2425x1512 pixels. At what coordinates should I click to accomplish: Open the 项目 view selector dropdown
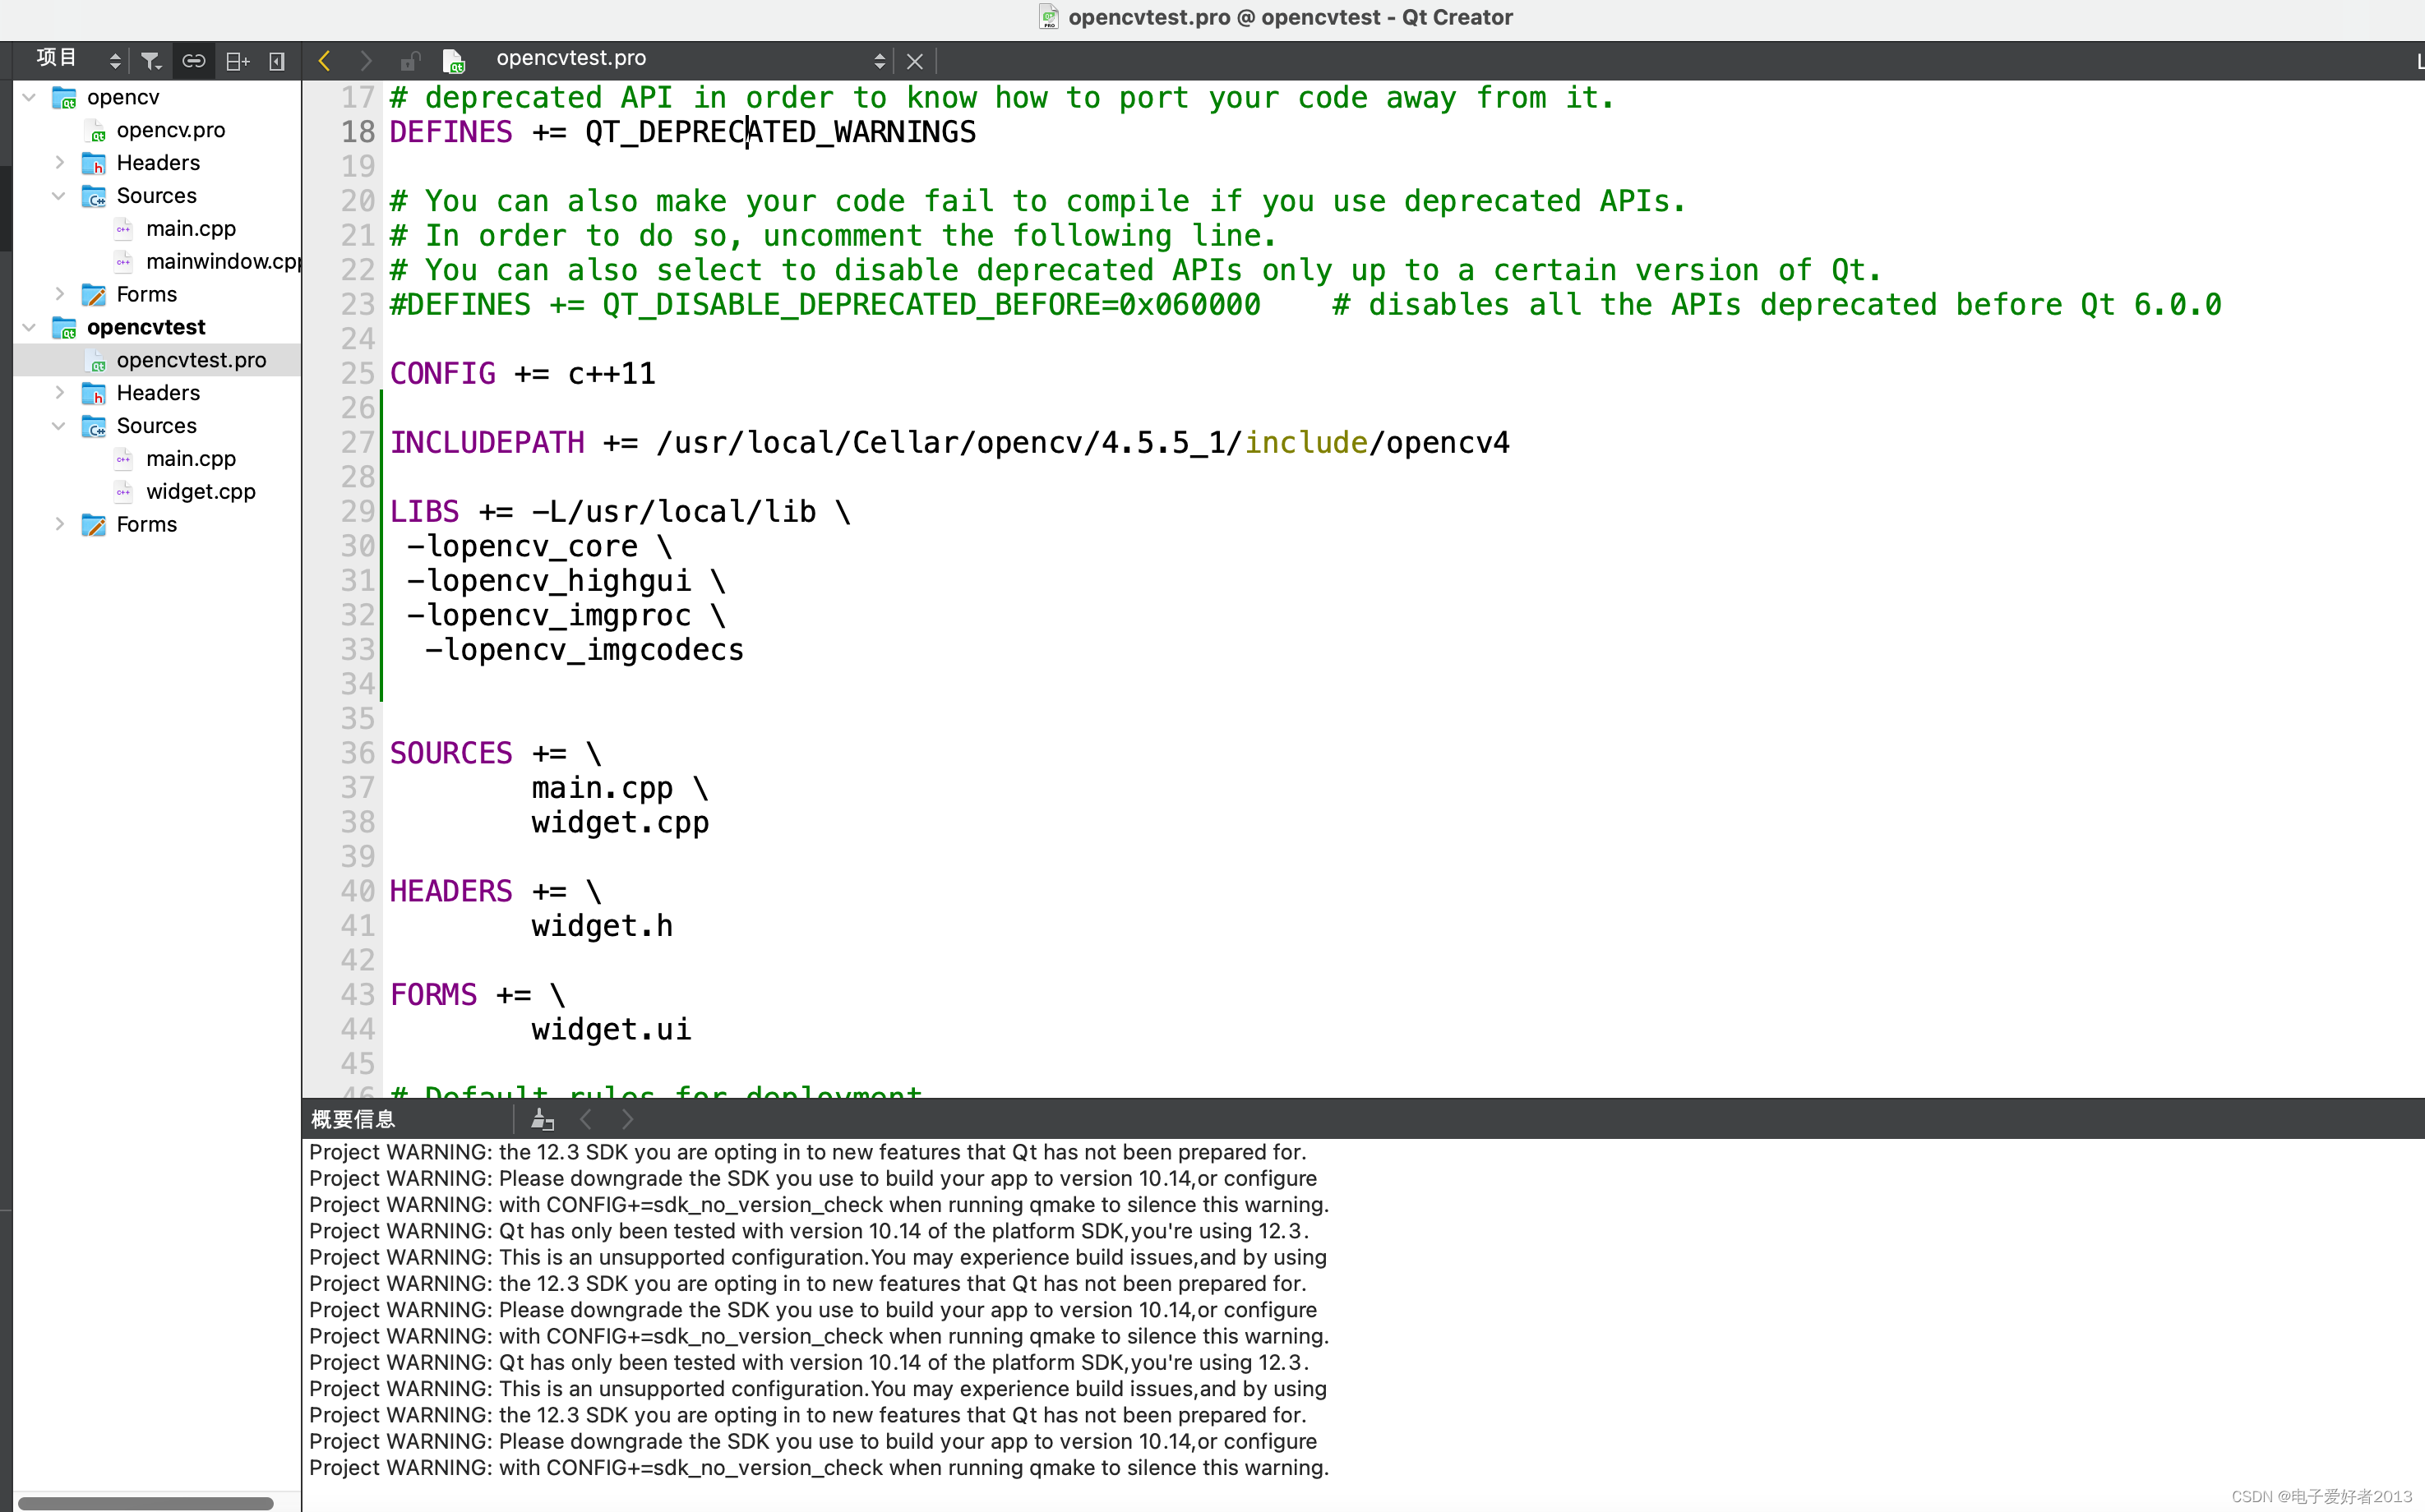click(114, 61)
